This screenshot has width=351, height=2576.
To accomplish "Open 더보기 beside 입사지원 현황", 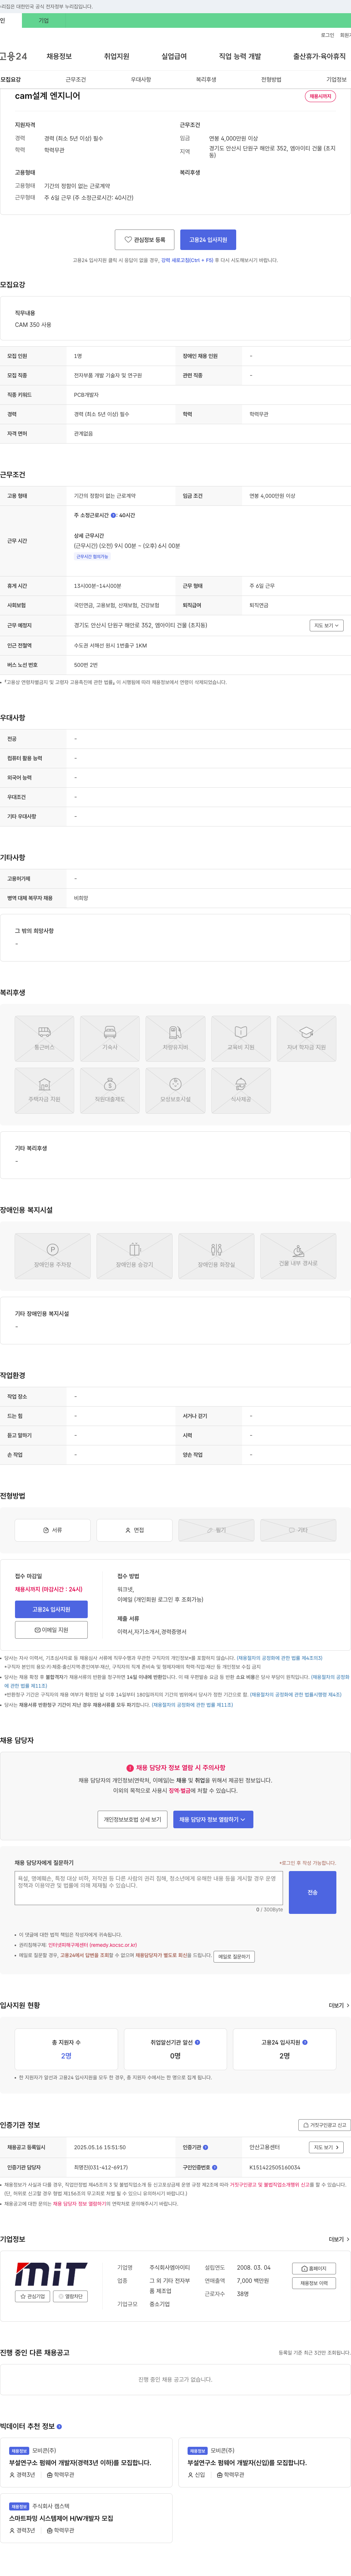I will [339, 2005].
